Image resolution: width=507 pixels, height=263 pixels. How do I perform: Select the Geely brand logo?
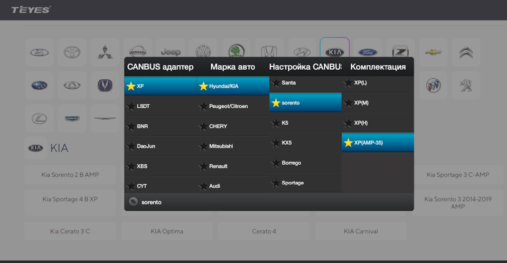(x=72, y=118)
